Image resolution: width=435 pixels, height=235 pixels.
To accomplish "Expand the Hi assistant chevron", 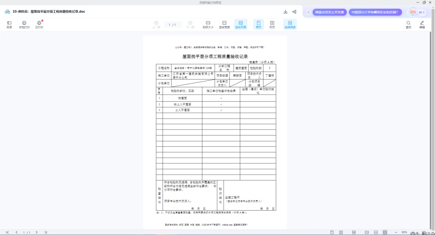I will [424, 12].
